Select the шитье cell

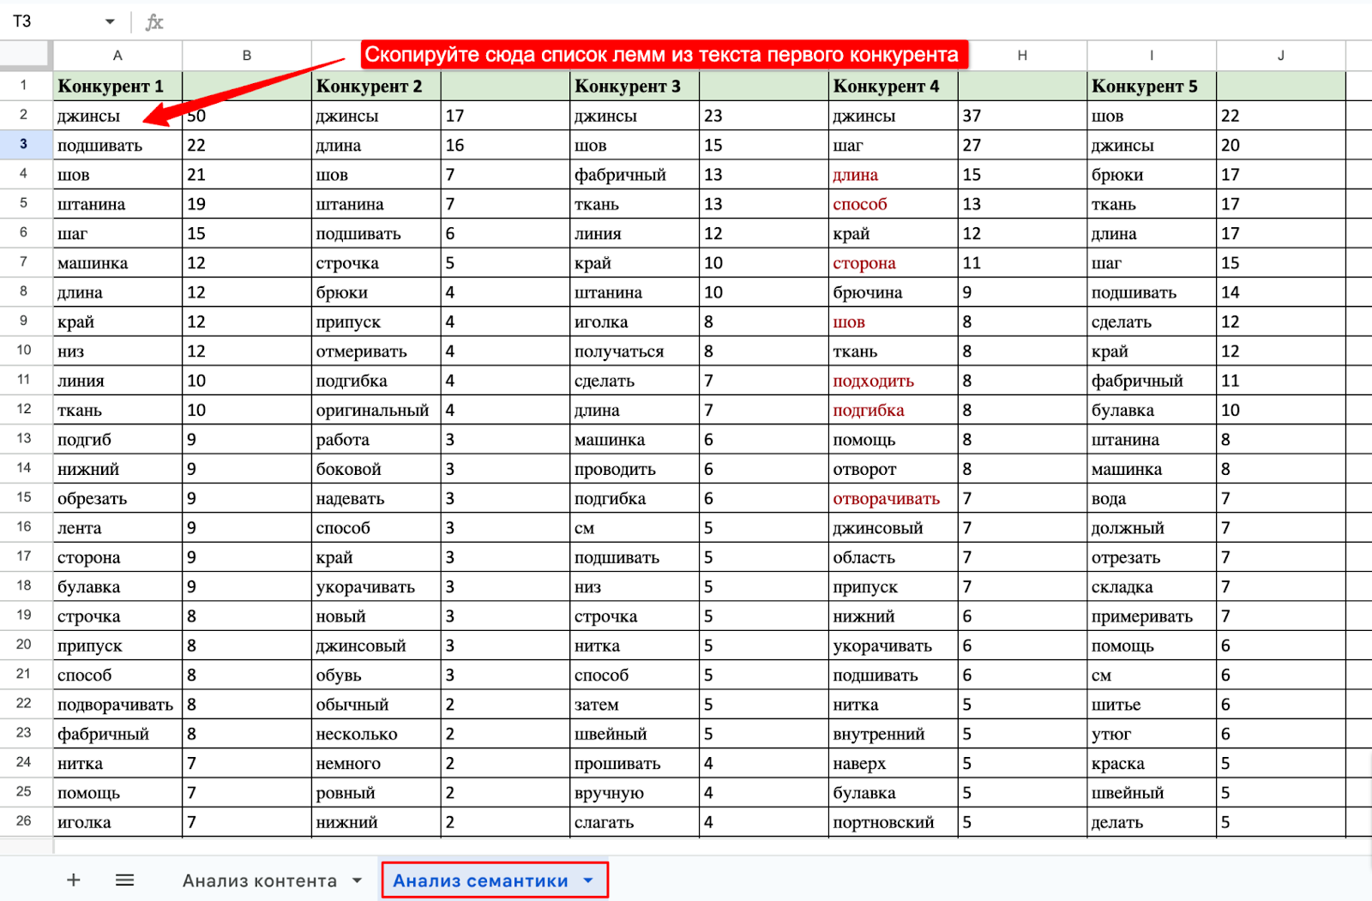click(1152, 704)
